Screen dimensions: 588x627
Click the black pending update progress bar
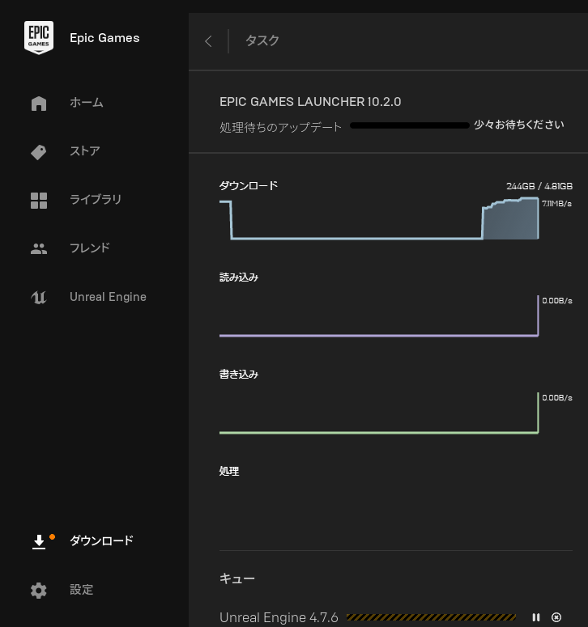(x=410, y=125)
